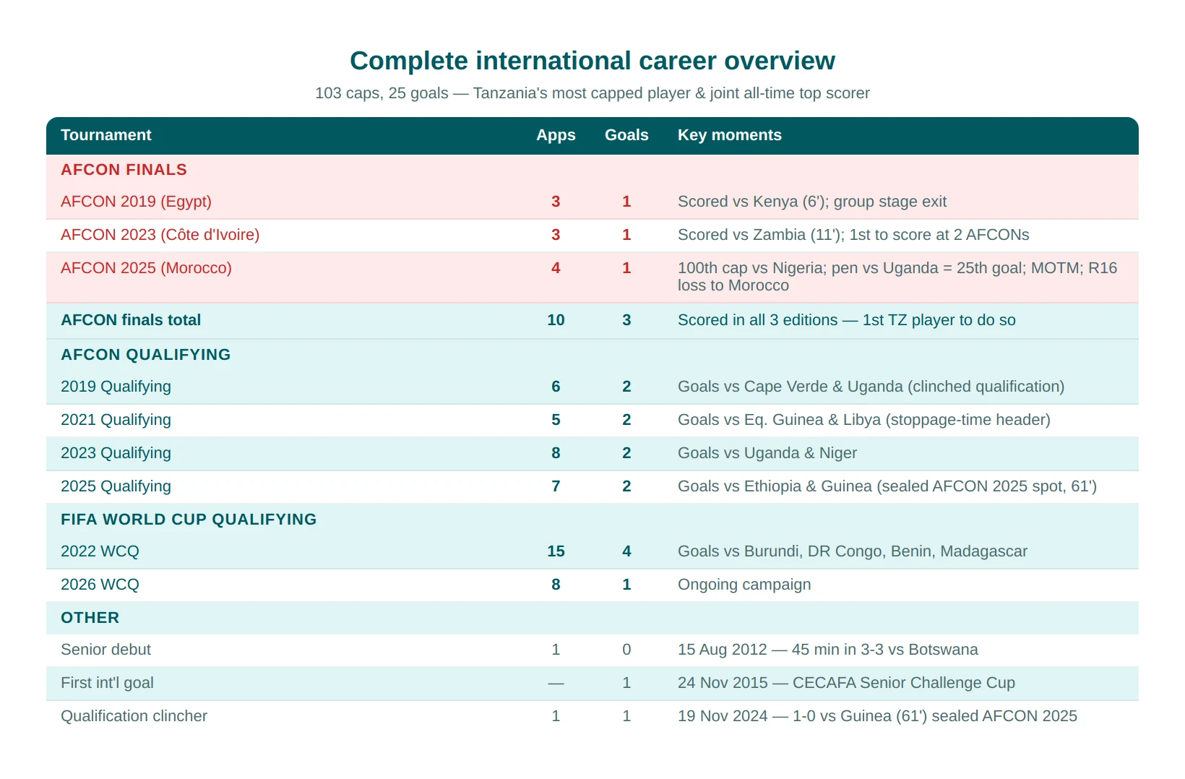Click the goals value 4 for 2022 WCQ

point(626,551)
